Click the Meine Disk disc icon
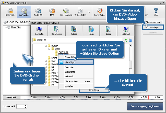 tap(9, 27)
